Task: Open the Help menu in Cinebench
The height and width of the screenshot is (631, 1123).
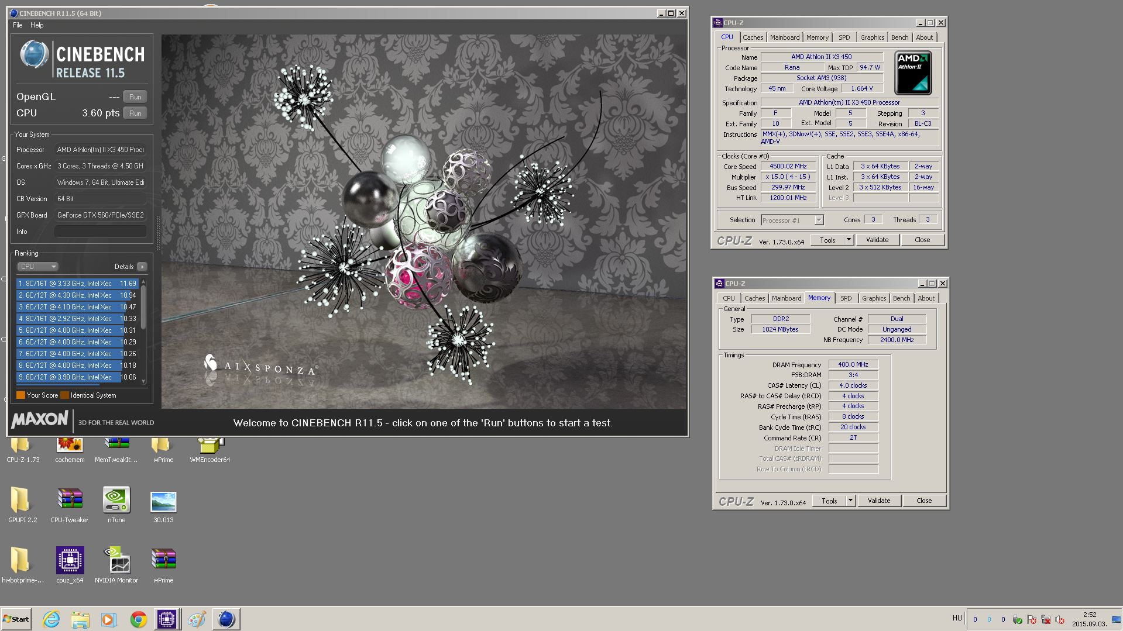Action: coord(37,25)
